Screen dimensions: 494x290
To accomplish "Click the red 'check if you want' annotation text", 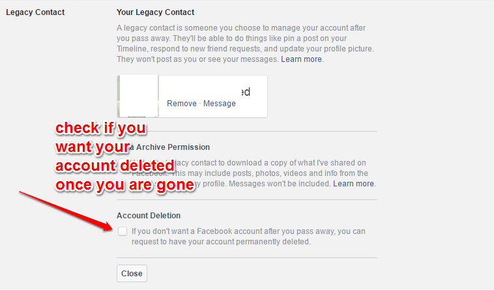I will 124,156.
